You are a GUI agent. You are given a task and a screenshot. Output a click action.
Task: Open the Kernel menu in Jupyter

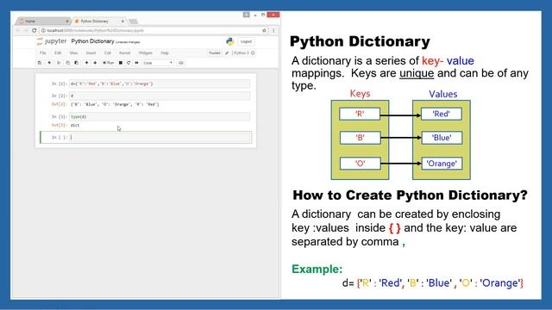pyautogui.click(x=124, y=53)
